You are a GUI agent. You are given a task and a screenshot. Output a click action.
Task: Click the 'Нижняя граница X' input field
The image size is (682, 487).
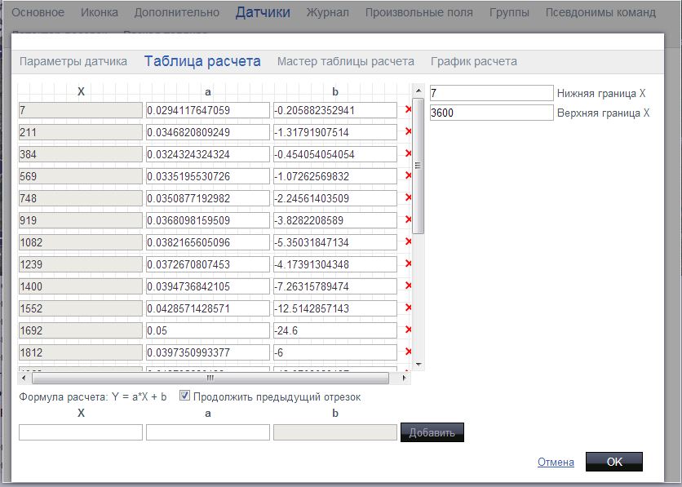click(x=491, y=93)
